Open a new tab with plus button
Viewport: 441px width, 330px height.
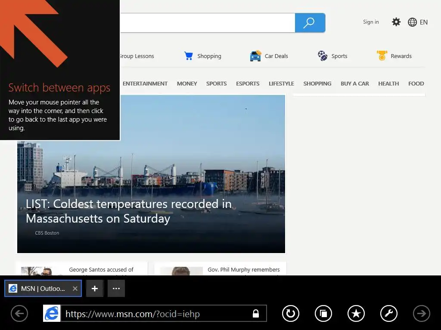95,288
